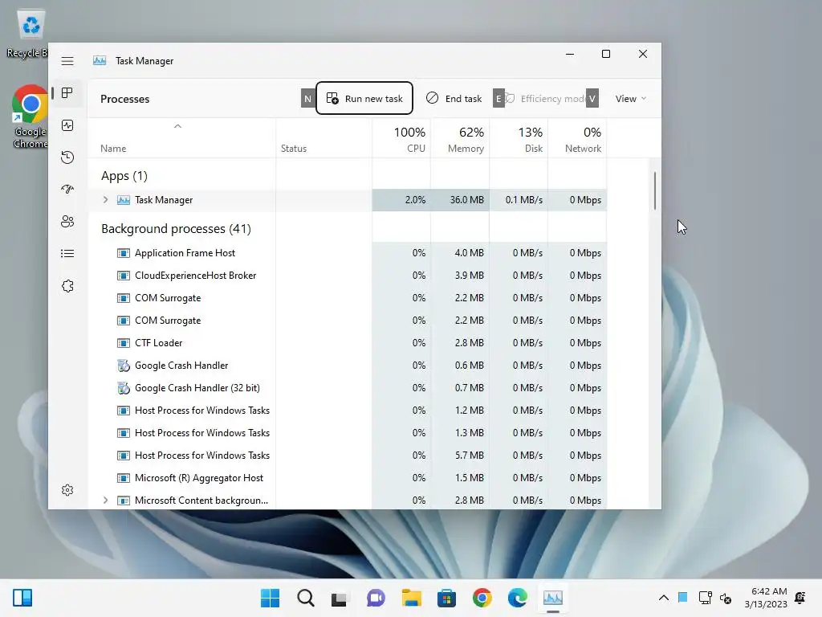This screenshot has height=617, width=822.
Task: Open Google Chrome desktop shortcut
Action: coord(30,116)
